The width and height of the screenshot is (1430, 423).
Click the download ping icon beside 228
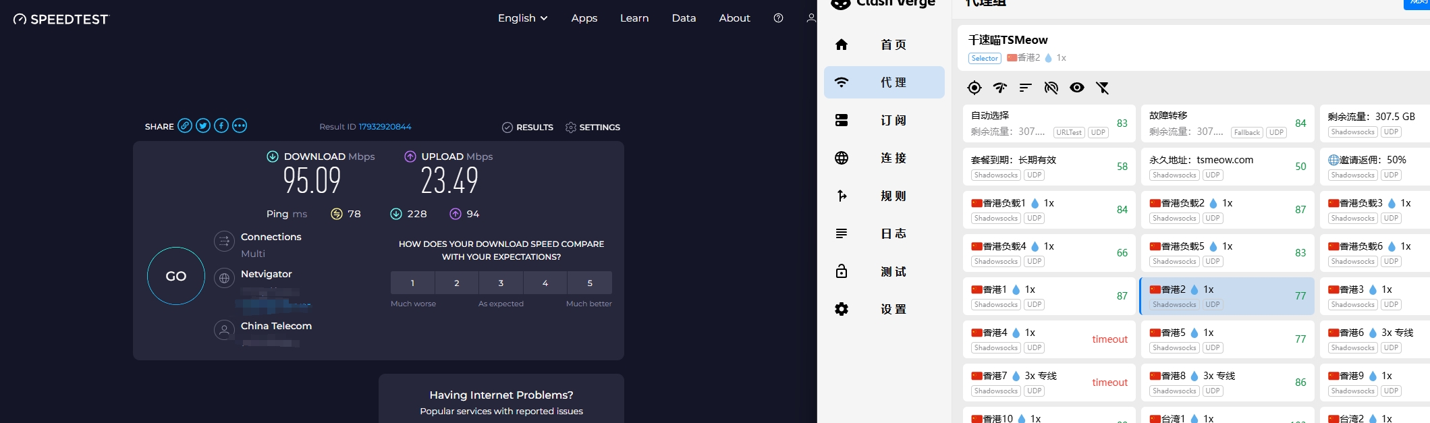396,214
